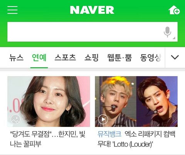This screenshot has height=155, width=185.
Task: Open the hamburger menu icon
Action: coord(12,10)
